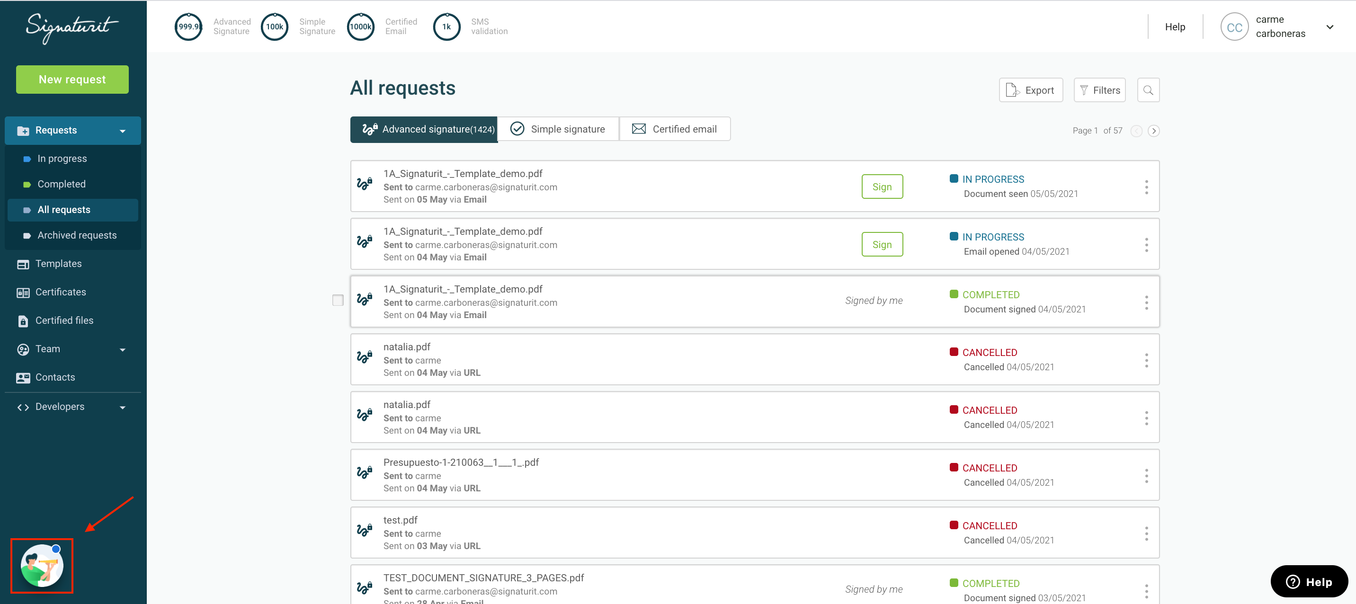Open the Filters button

1100,90
